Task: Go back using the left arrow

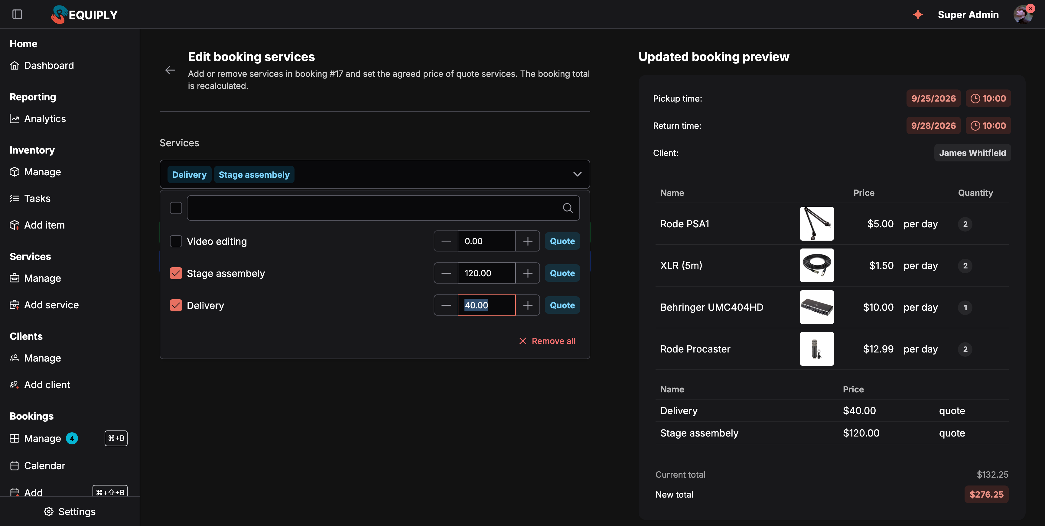Action: coord(170,70)
